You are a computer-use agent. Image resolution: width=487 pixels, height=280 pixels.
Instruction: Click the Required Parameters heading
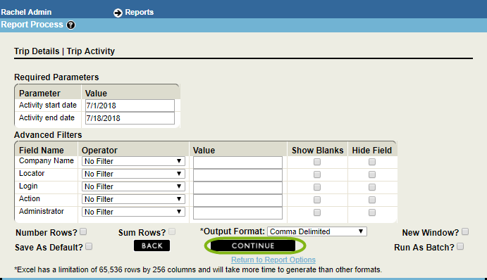tap(56, 77)
